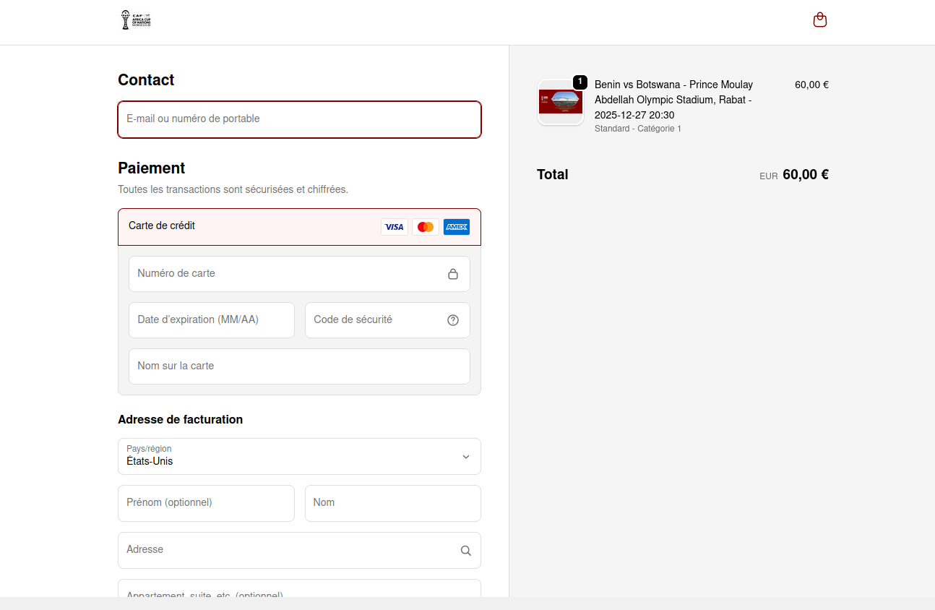Open the Pays/région country dropdown

pos(289,456)
